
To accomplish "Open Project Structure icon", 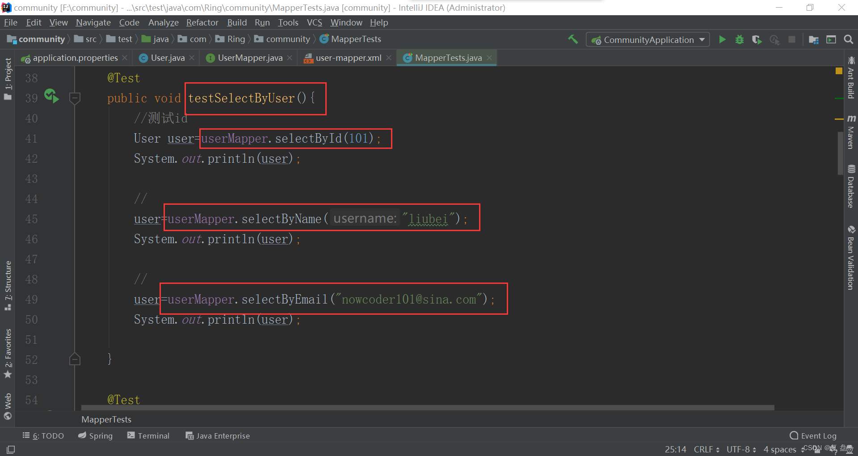I will coord(814,39).
